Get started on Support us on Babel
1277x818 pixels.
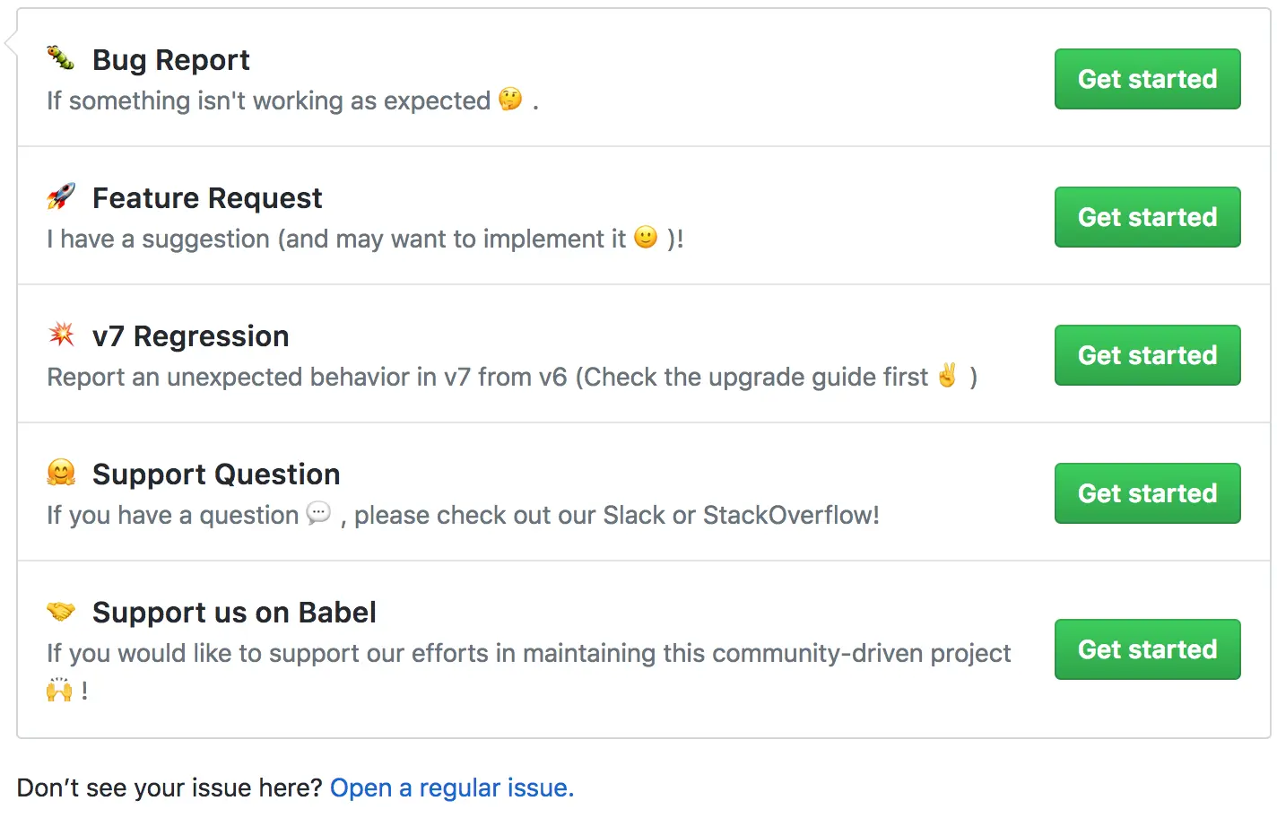point(1147,649)
